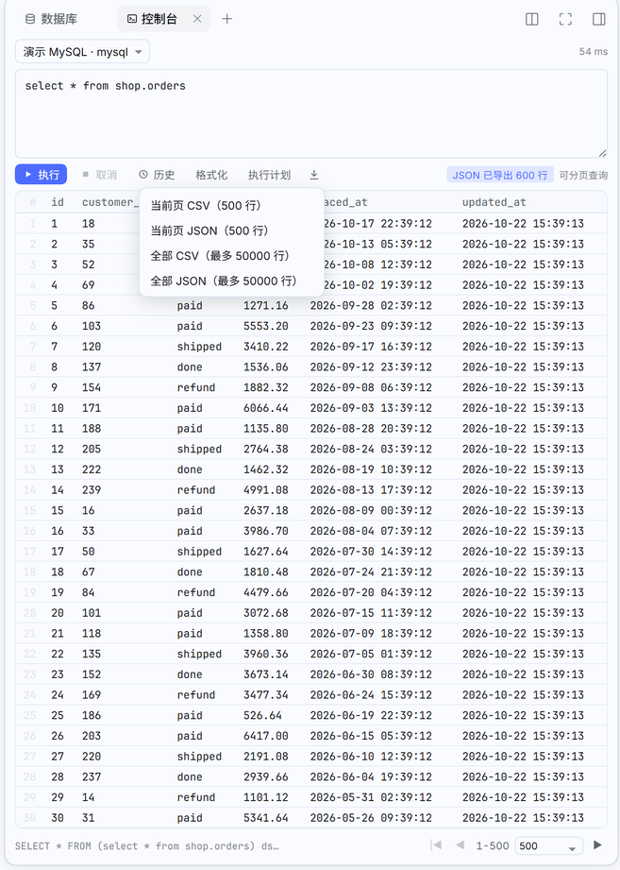The height and width of the screenshot is (870, 620).
Task: Click the id column header
Action: (x=58, y=202)
